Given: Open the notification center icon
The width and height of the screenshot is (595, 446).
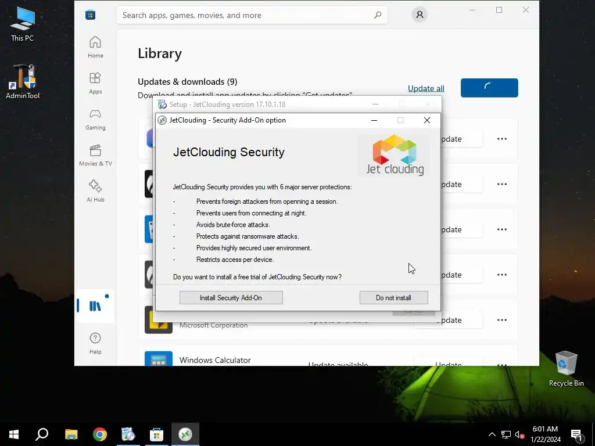Looking at the screenshot, I should (576, 434).
